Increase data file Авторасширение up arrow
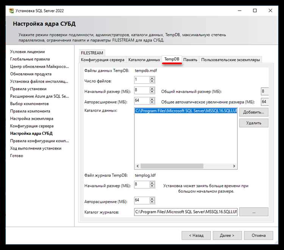 coord(152,99)
